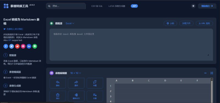Click the spreadsheet vertical scrollbar
The height and width of the screenshot is (103, 220).
(x=212, y=90)
